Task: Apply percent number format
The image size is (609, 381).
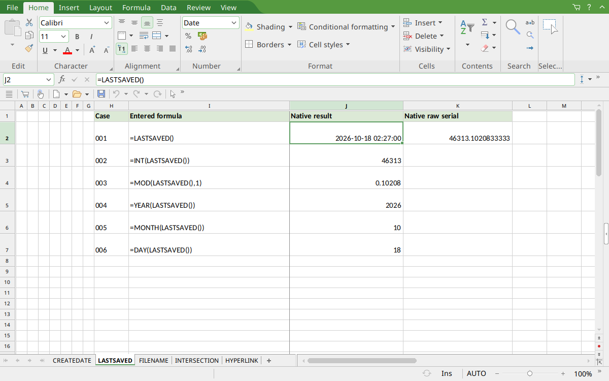Action: (188, 36)
